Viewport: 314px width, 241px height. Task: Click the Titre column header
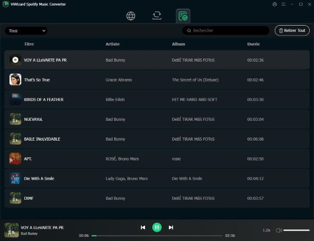[x=29, y=44]
